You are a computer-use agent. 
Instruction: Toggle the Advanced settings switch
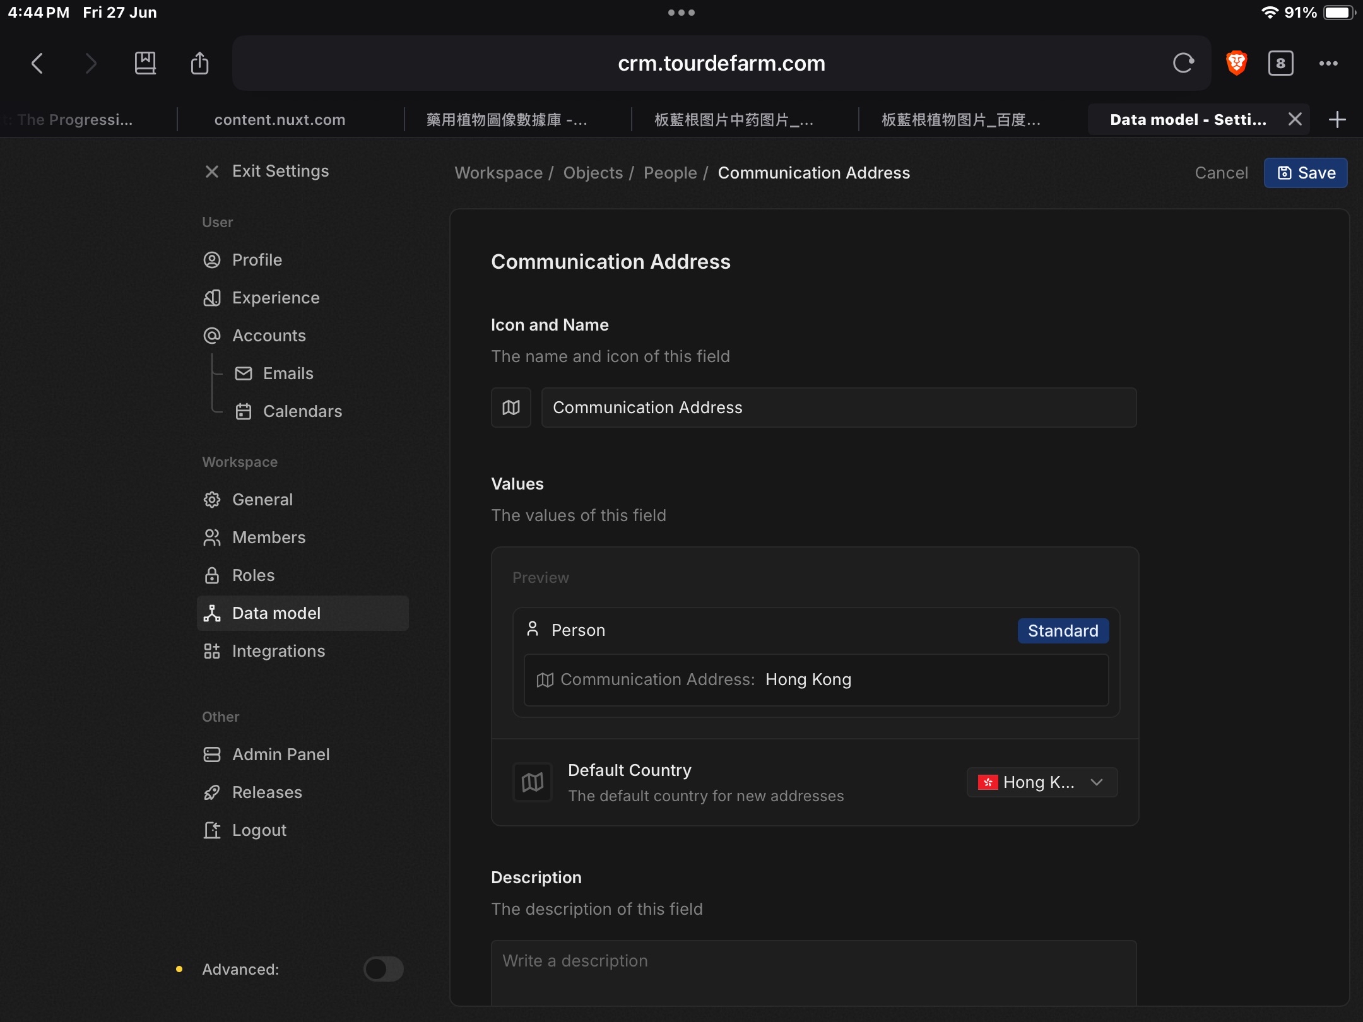coord(383,969)
